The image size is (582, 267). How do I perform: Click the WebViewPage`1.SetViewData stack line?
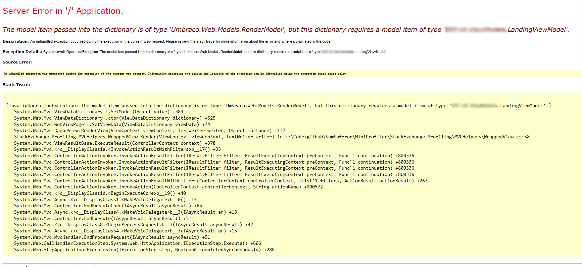click(x=112, y=124)
